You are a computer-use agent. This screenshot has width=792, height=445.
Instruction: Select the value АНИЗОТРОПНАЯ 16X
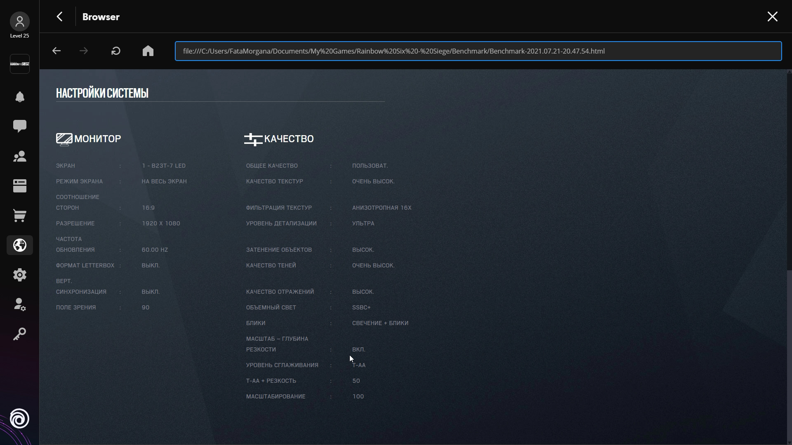coord(382,208)
